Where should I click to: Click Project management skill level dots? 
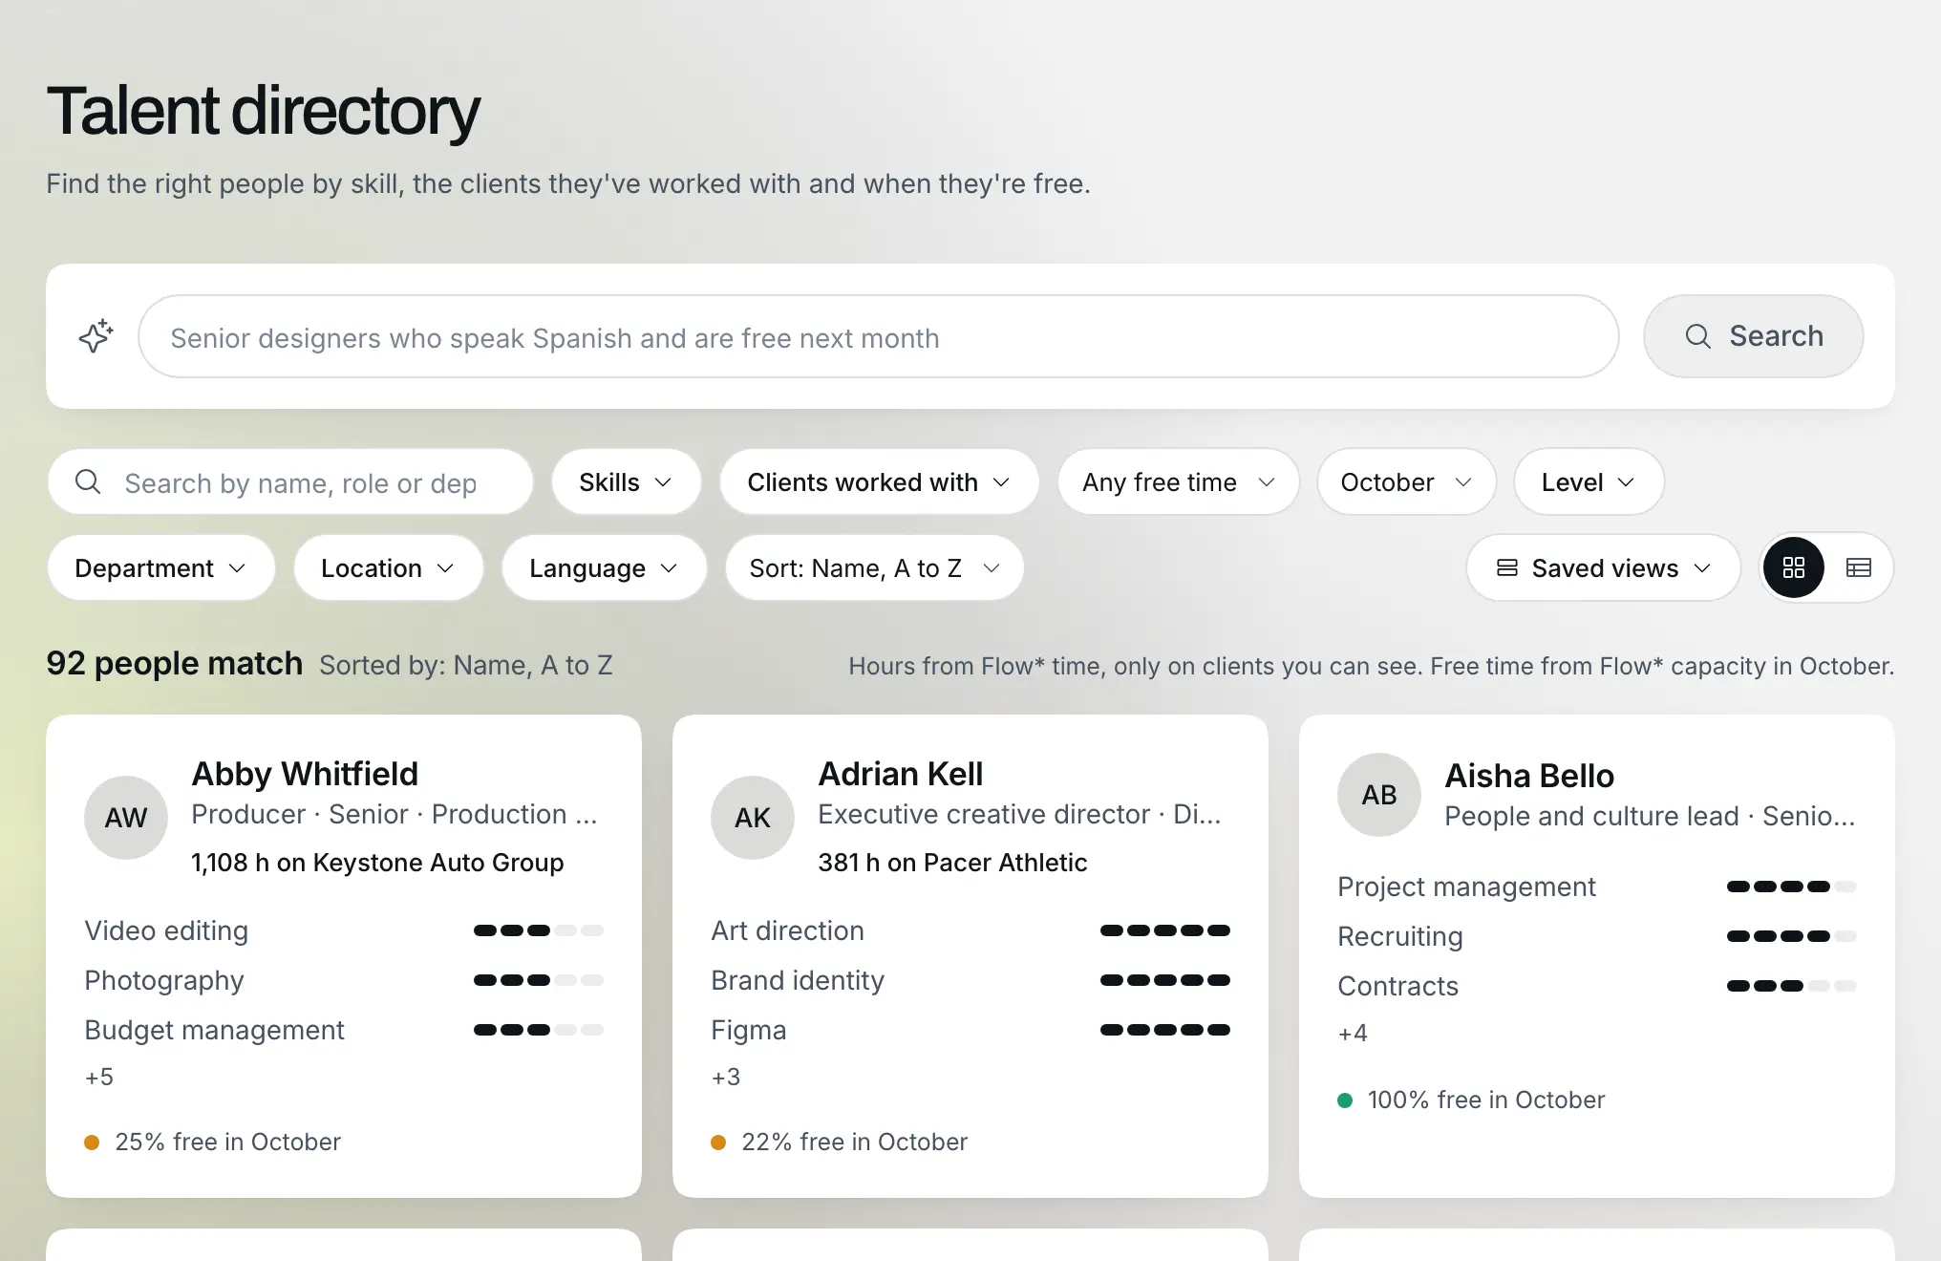(1792, 887)
